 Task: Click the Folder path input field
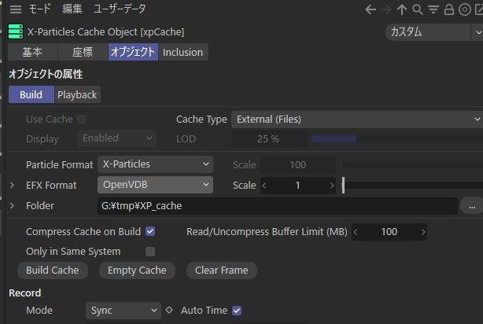tap(277, 206)
